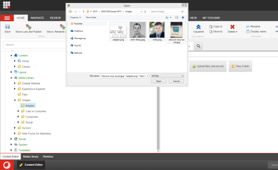Click the Cancel button in dialog
This screenshot has width=278, height=170.
pyautogui.click(x=176, y=81)
